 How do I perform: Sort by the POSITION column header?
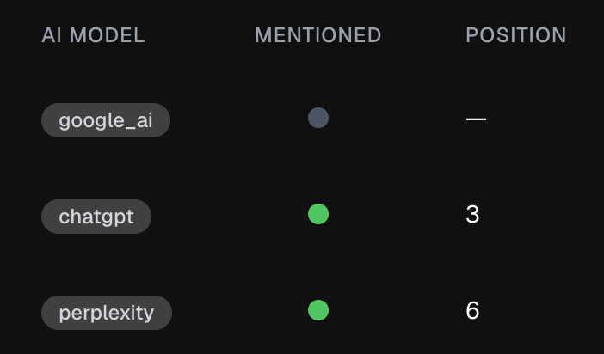coord(516,35)
